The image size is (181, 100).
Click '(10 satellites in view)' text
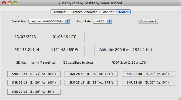tap(78, 63)
